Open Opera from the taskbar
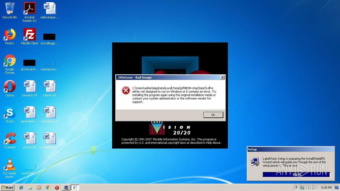Image resolution: width=340 pixels, height=191 pixels. (57, 188)
